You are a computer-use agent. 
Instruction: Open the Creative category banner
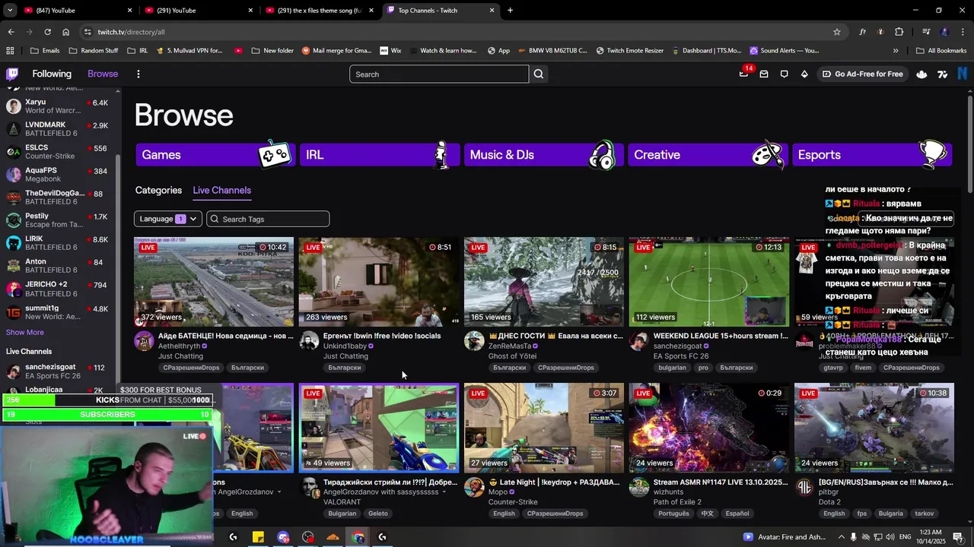708,154
